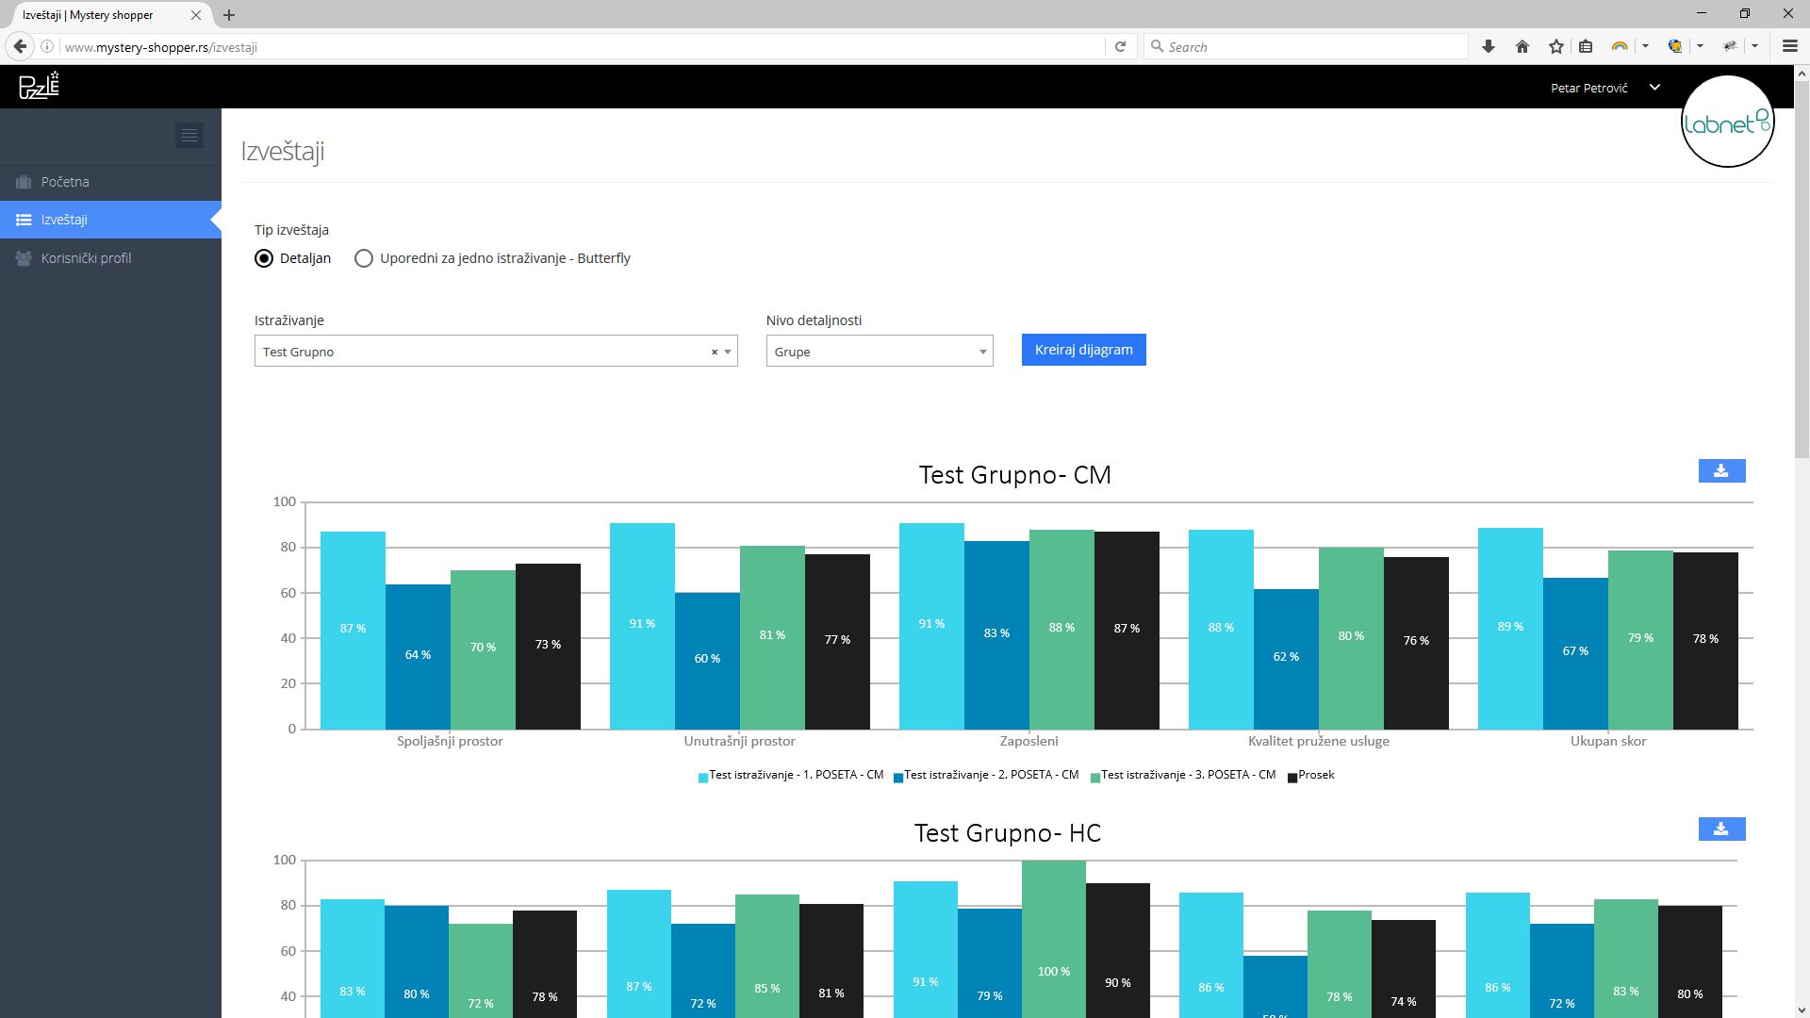1810x1018 pixels.
Task: Open the browser hamburger menu
Action: point(1790,46)
